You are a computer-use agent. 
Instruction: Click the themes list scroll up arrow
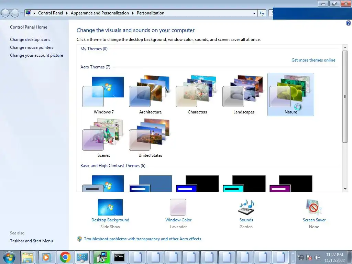coord(345,47)
